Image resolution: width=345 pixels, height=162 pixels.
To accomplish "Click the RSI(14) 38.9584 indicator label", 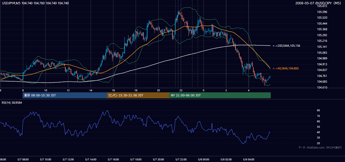I will 12,103.
